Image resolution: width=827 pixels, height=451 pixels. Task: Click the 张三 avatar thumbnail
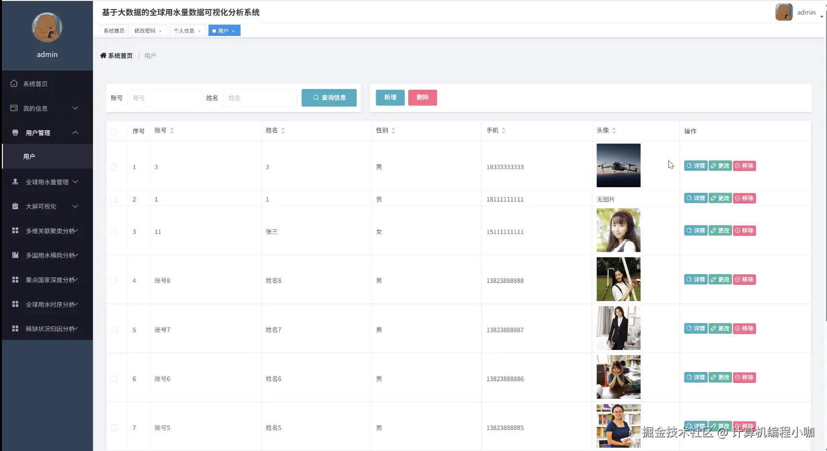[618, 230]
